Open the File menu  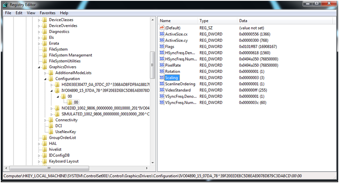coord(8,13)
